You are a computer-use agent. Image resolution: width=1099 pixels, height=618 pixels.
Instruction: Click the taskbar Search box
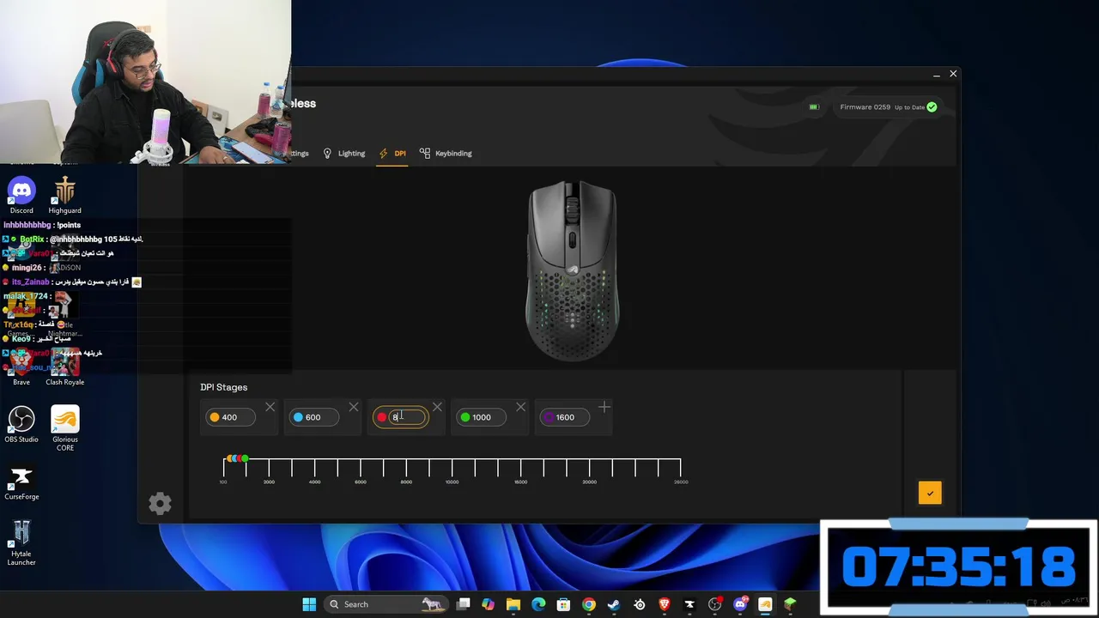click(386, 604)
